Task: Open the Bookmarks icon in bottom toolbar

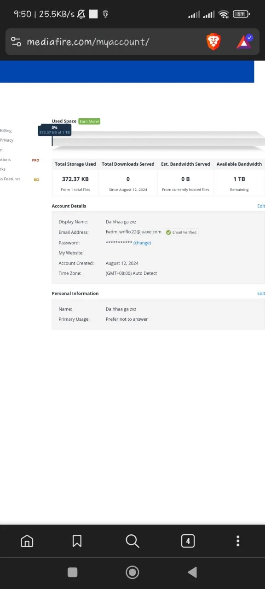Action: coord(77,541)
